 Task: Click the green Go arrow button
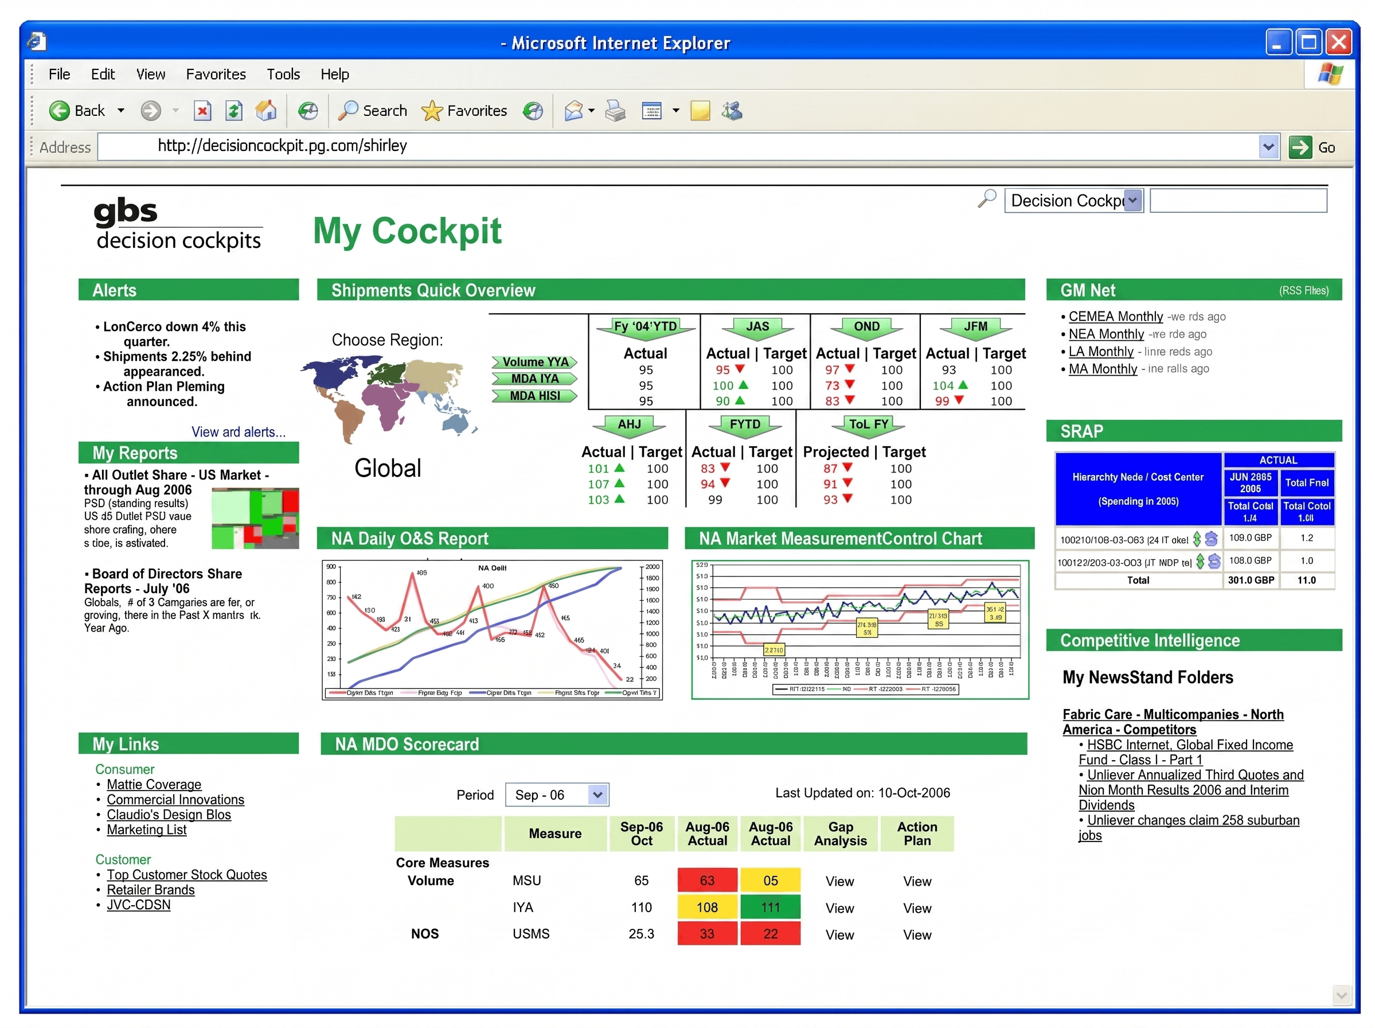(x=1300, y=147)
